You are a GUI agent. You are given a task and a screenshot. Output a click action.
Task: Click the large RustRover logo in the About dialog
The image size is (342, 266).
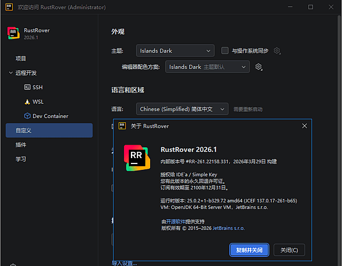[x=137, y=158]
